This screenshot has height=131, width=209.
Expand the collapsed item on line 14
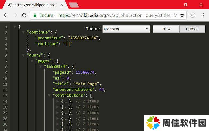click(58, 101)
